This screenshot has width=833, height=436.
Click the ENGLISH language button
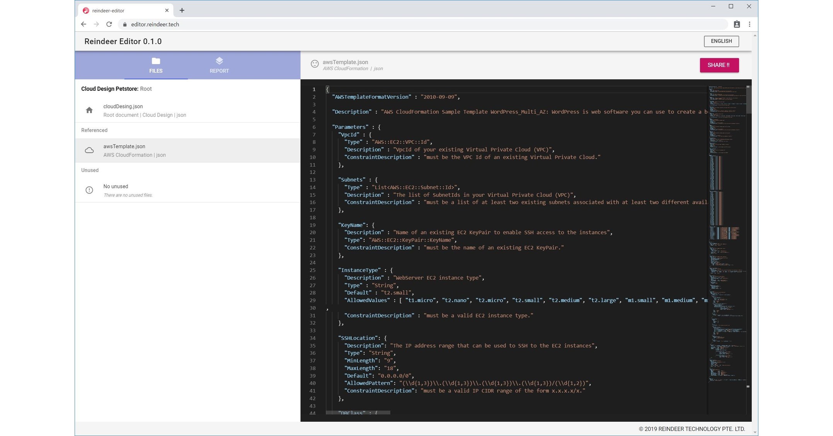click(721, 41)
